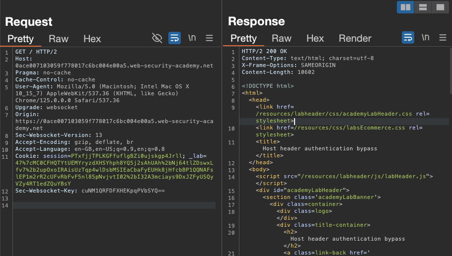Switch to stacked vertical layout view
This screenshot has height=256, width=452.
[423, 7]
